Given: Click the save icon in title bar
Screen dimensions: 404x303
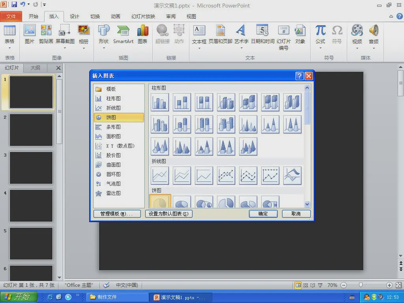Looking at the screenshot, I should point(14,5).
